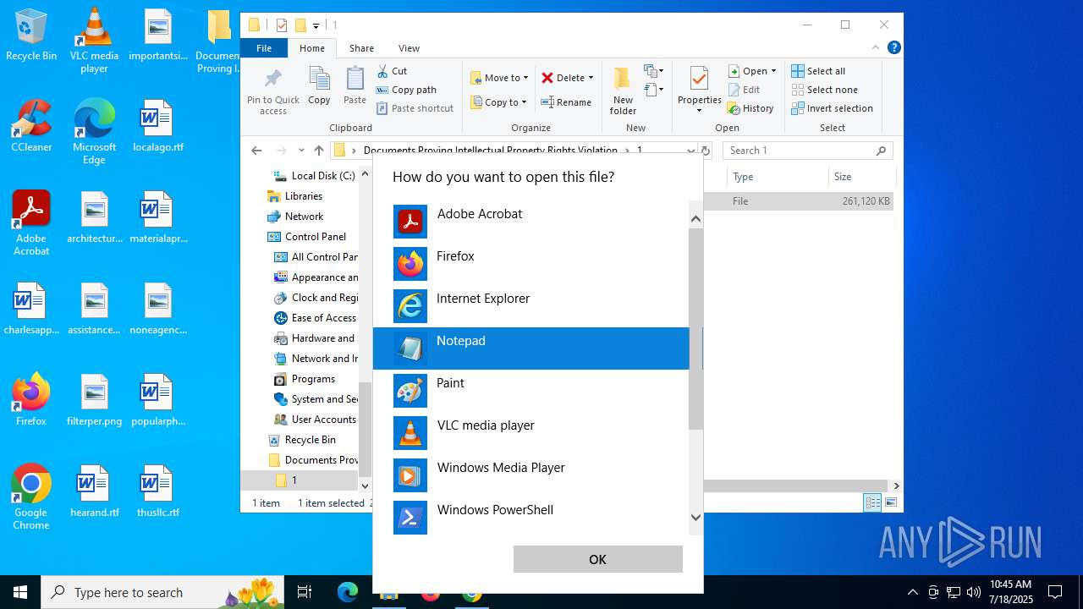Open the Open button dropdown arrow
The image size is (1083, 609).
[x=773, y=71]
